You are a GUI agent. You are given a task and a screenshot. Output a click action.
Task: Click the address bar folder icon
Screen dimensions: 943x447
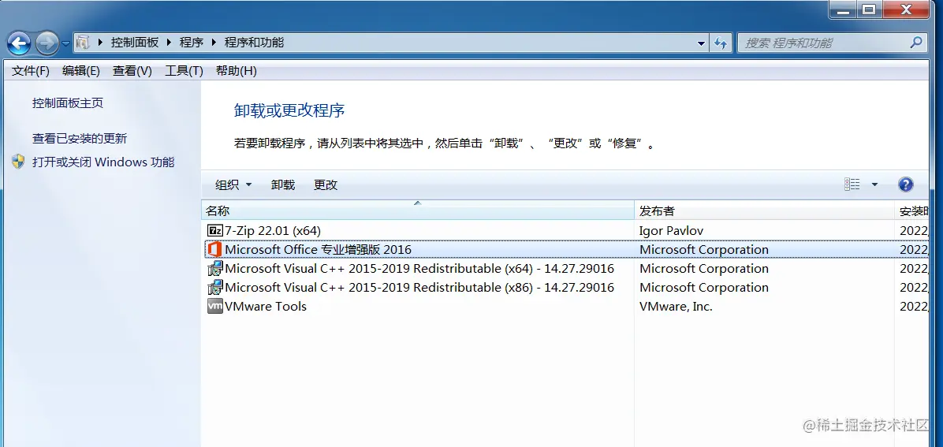pos(83,43)
